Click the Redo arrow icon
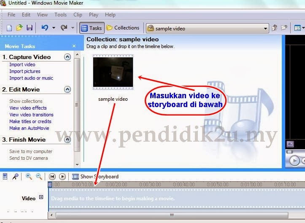Image resolution: width=305 pixels, height=223 pixels. 64,27
